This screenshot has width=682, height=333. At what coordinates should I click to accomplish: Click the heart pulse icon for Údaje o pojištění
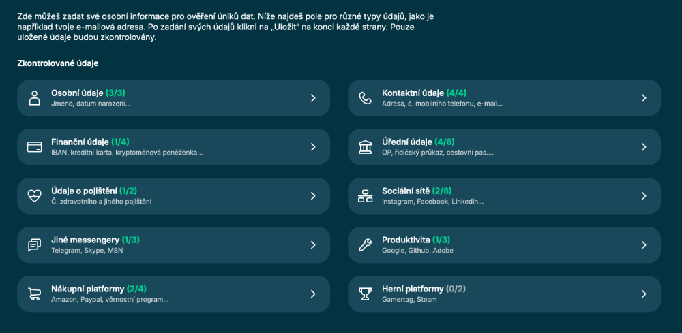click(34, 196)
